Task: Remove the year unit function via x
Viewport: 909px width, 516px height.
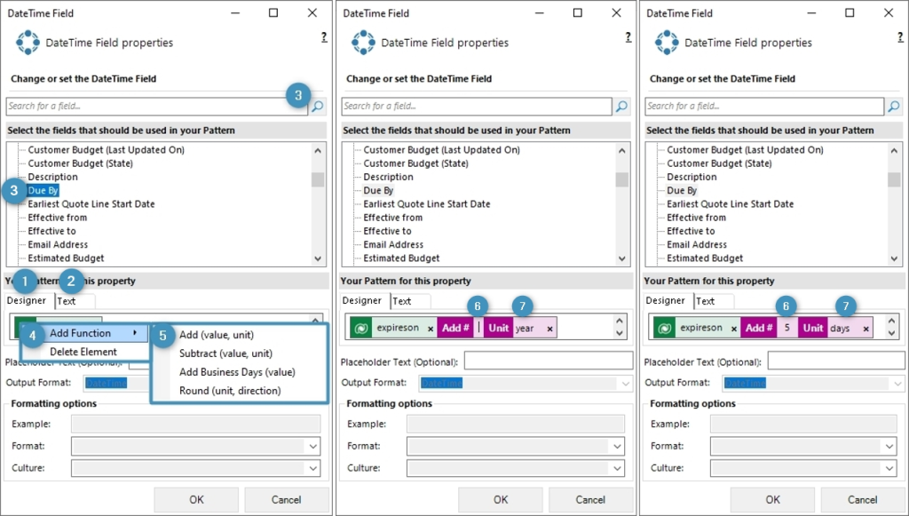Action: 549,329
